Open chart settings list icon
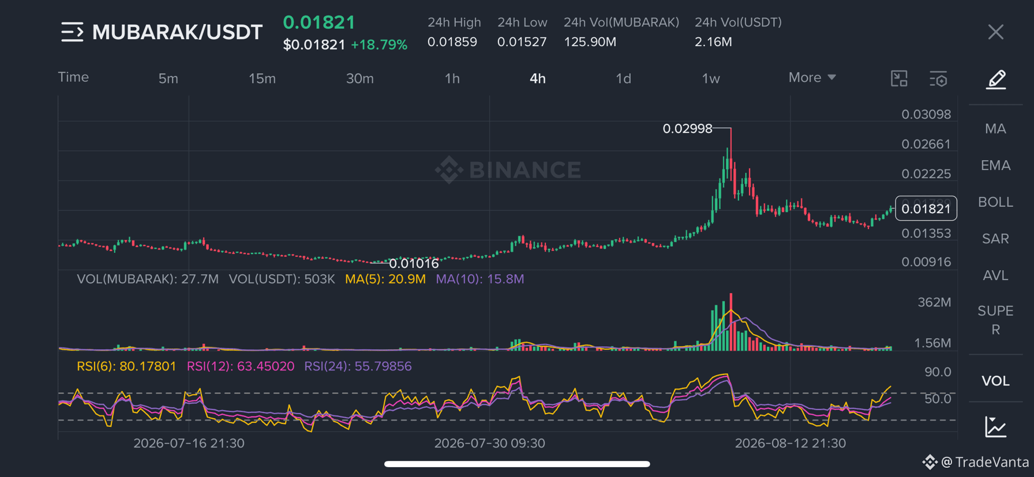 (938, 78)
